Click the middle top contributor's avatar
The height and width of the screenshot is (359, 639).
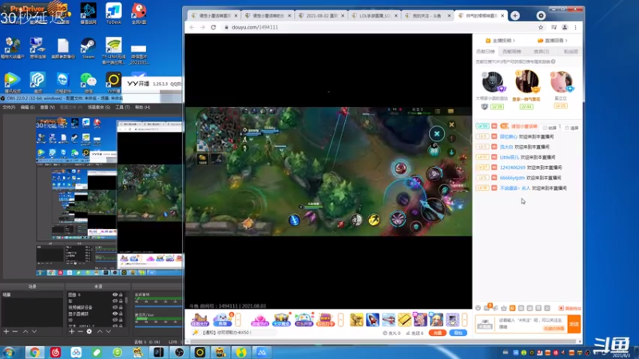click(526, 81)
